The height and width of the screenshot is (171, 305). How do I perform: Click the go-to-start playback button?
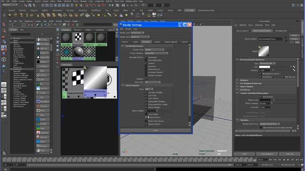coord(270,160)
